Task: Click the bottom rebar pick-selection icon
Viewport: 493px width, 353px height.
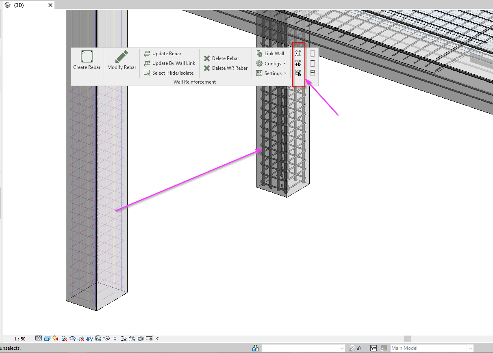Action: pos(298,73)
